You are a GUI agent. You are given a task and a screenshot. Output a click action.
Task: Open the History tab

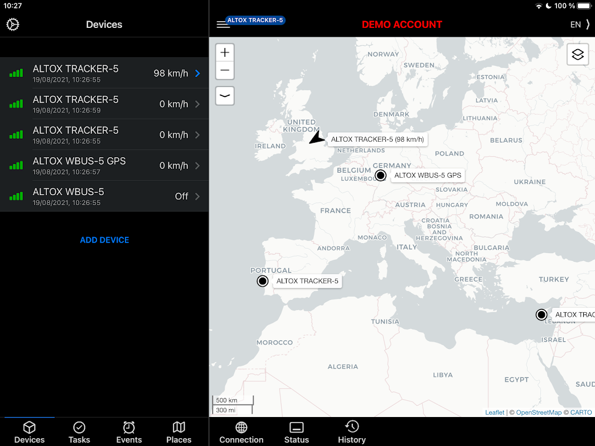[352, 433]
